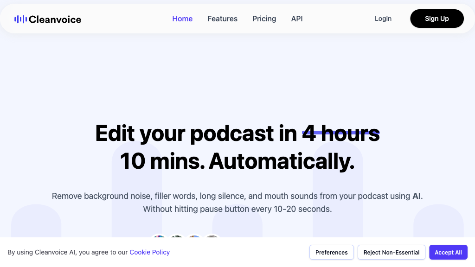475x267 pixels.
Task: Click the fourth user avatar thumbnail
Action: 212,237
